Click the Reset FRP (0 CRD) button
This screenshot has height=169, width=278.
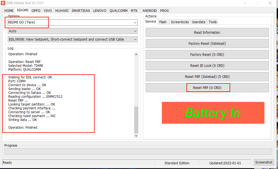coord(207,88)
